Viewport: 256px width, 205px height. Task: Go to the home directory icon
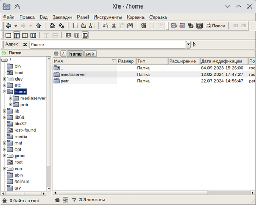pos(52,26)
